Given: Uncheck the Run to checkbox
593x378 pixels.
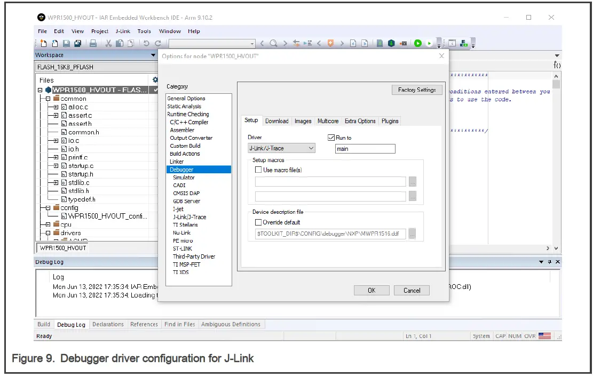Looking at the screenshot, I should (331, 138).
